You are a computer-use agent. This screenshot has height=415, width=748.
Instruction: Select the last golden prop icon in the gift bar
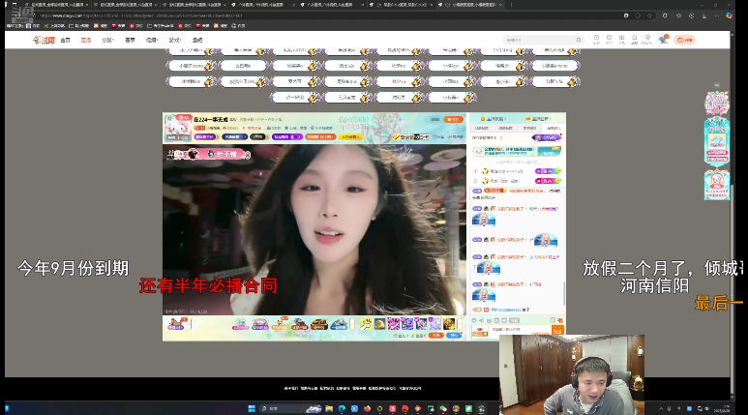pyautogui.click(x=449, y=324)
